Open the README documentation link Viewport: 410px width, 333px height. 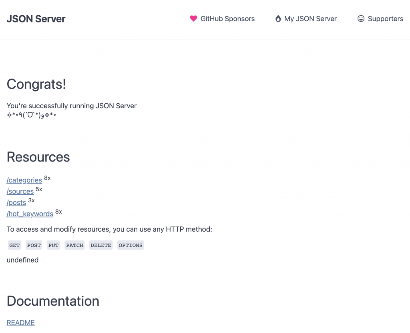[21, 323]
